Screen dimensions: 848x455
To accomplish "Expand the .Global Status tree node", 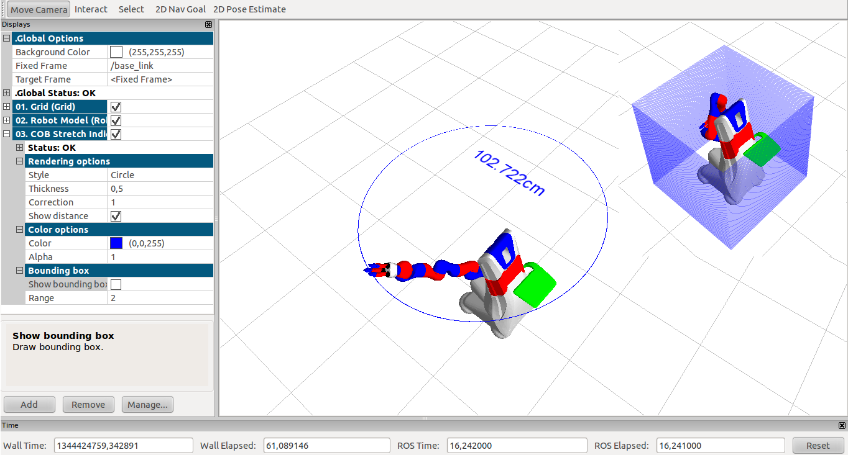I will click(x=6, y=93).
